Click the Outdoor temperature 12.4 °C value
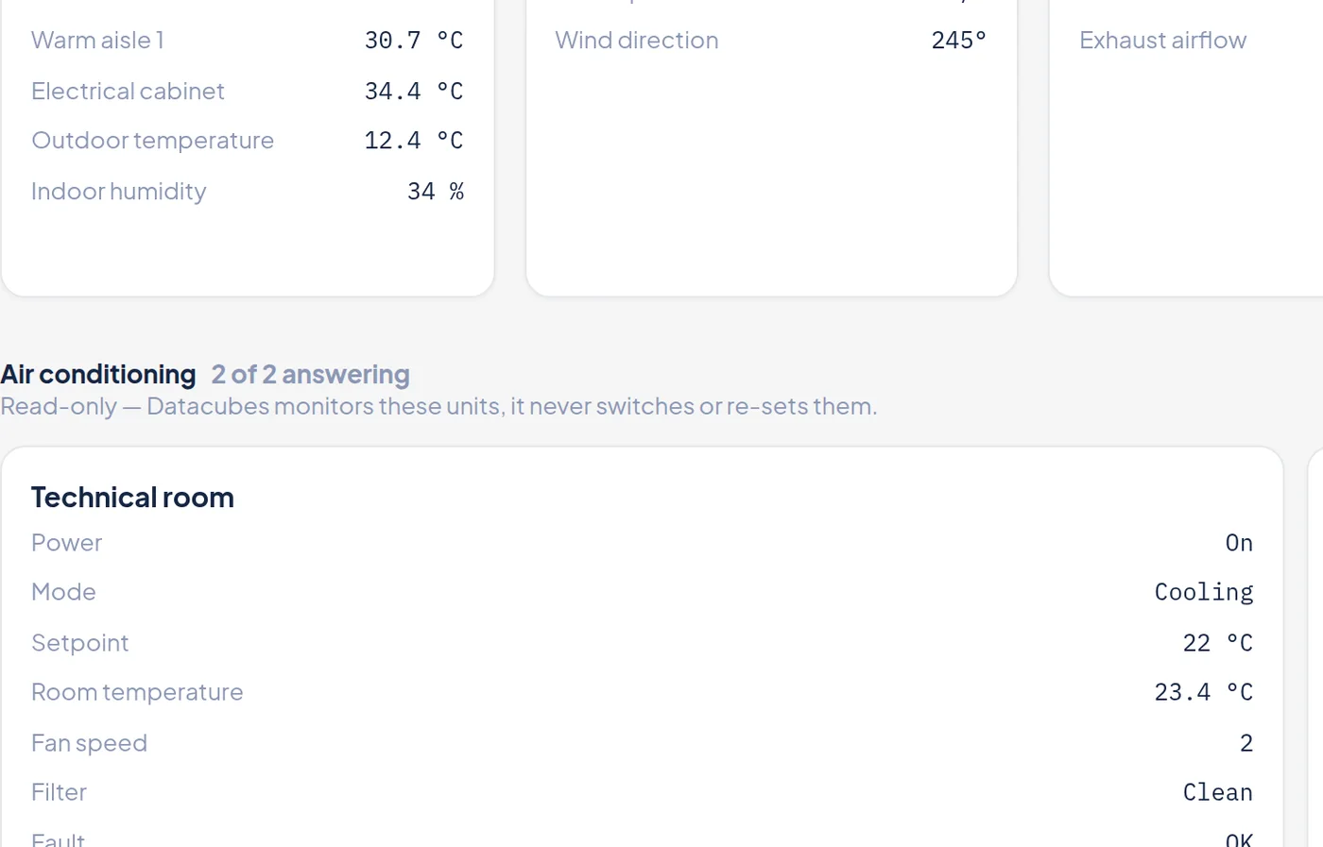 (414, 141)
